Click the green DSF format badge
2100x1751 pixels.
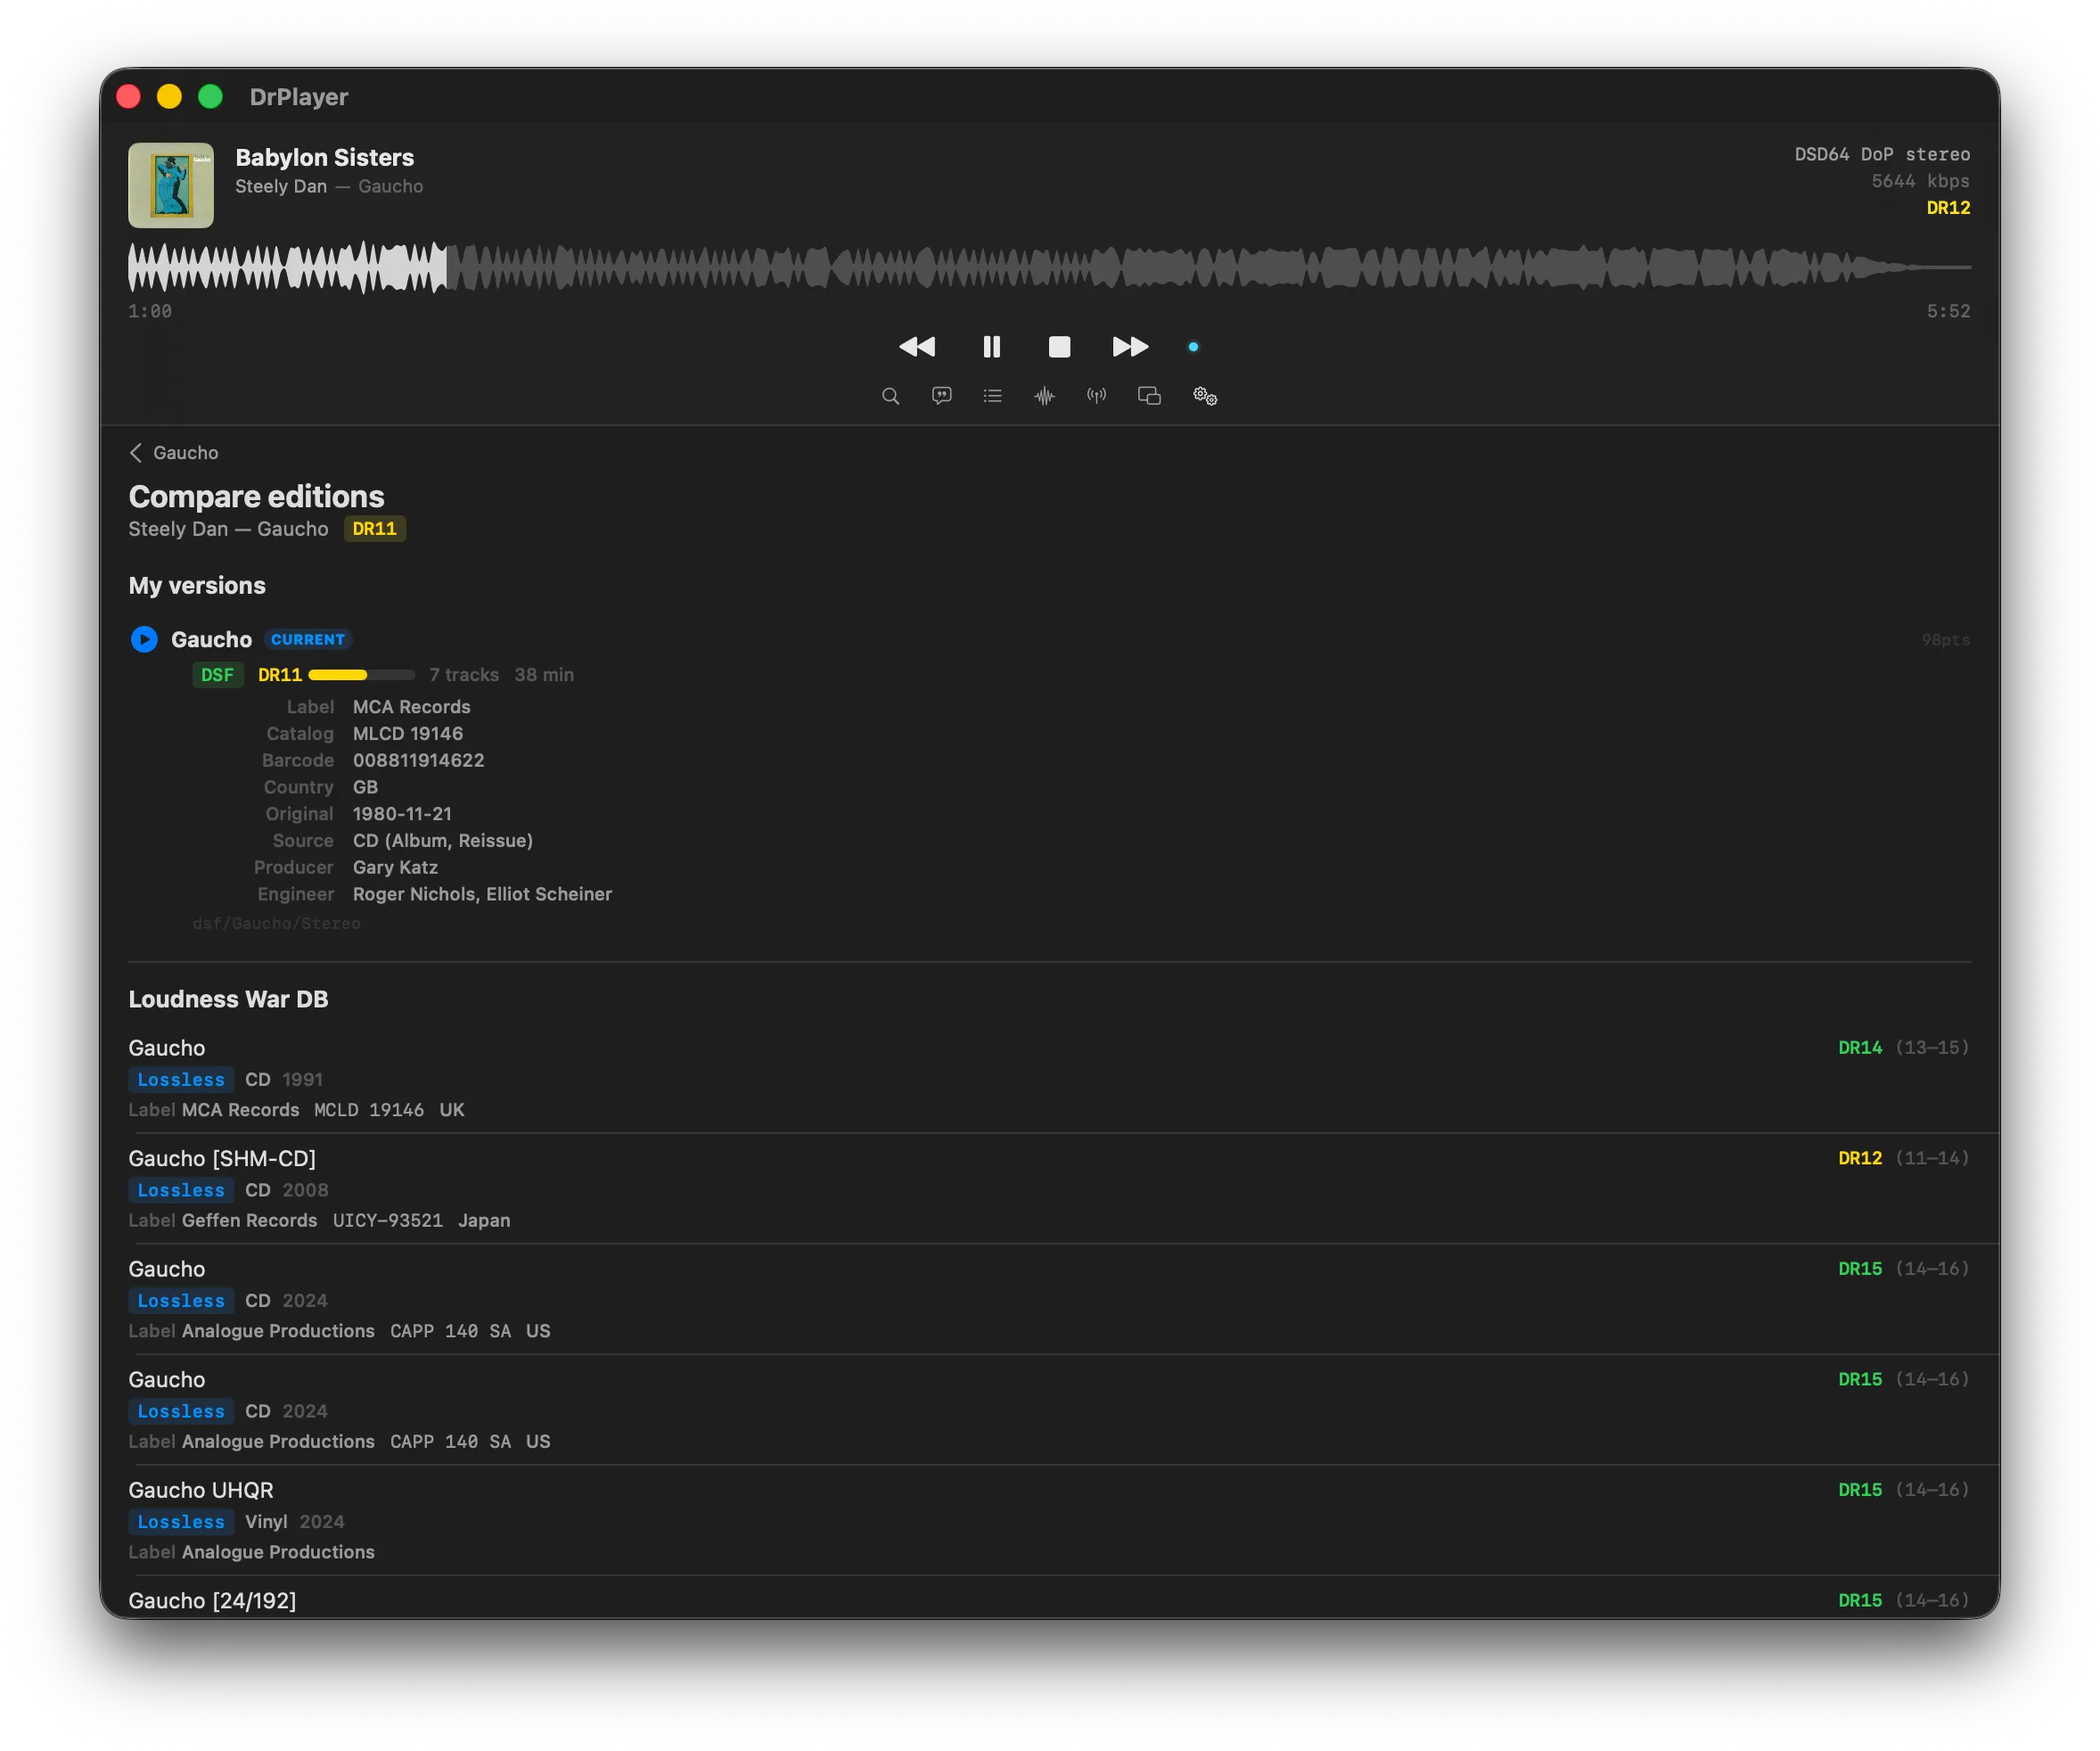click(217, 675)
